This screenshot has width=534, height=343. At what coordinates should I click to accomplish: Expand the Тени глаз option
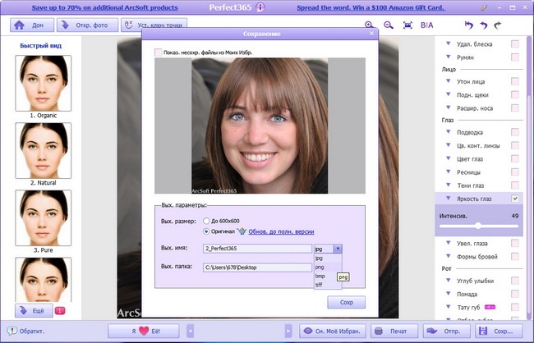click(x=449, y=185)
